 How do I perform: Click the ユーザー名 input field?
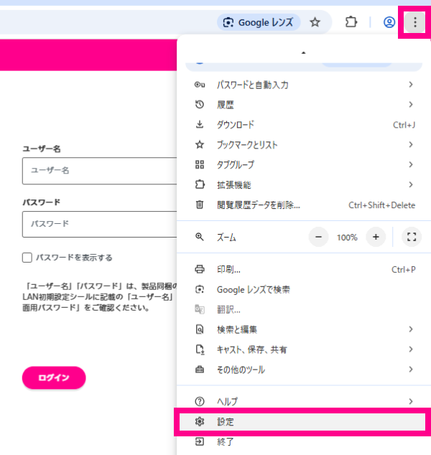click(x=99, y=171)
